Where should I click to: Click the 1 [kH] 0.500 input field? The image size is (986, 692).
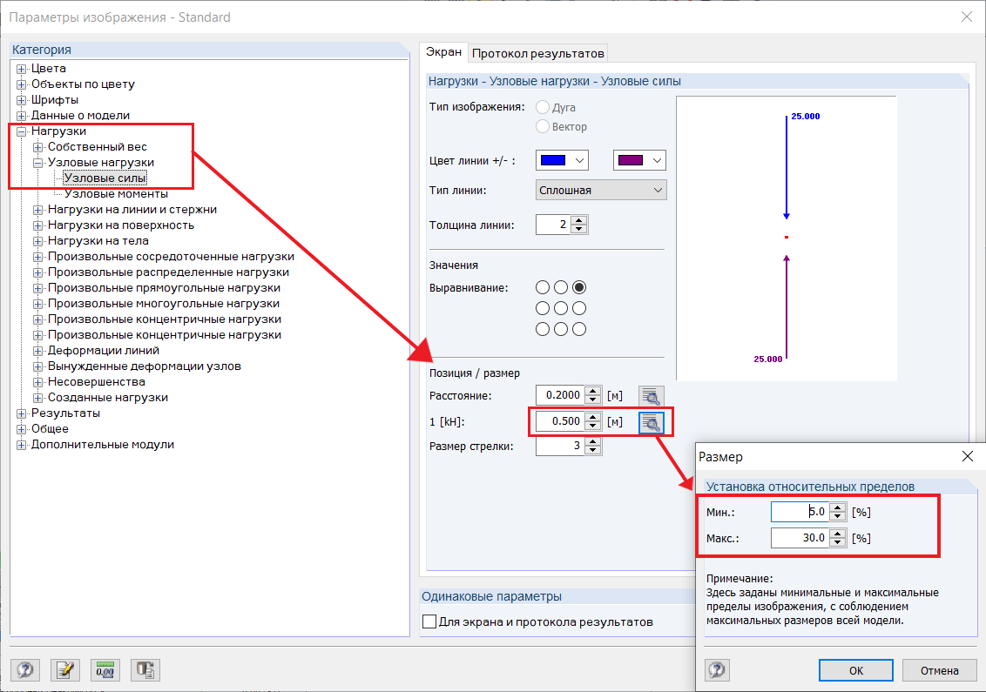[x=560, y=422]
